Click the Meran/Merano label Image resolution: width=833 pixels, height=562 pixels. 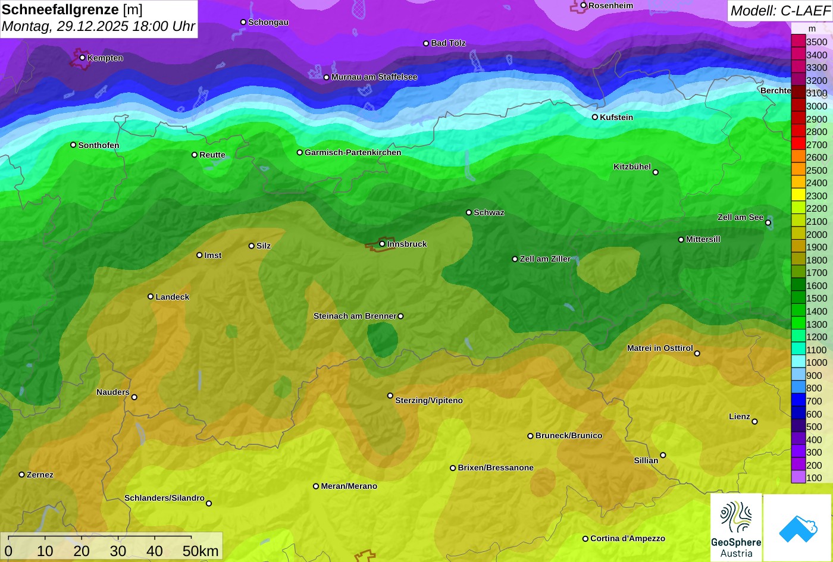point(349,486)
